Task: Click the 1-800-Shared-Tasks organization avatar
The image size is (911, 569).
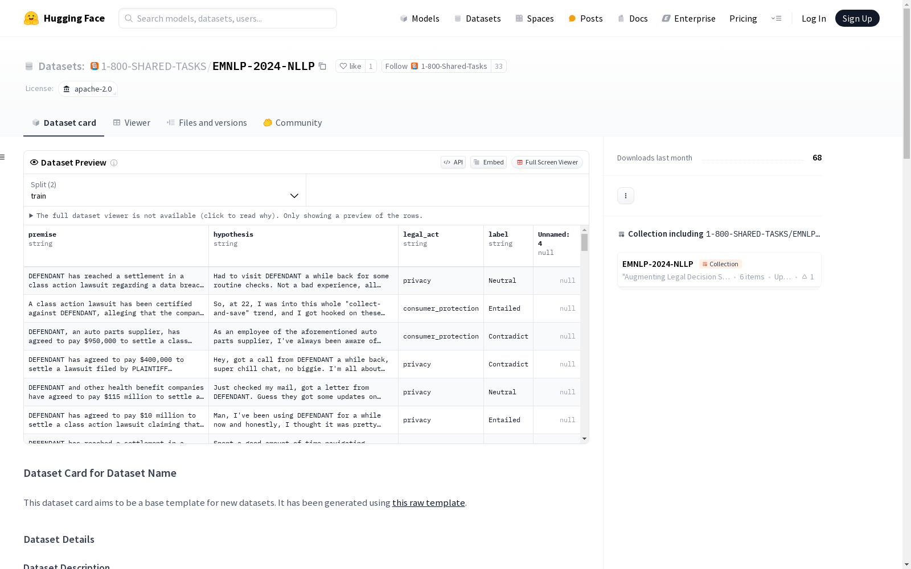Action: coord(95,66)
